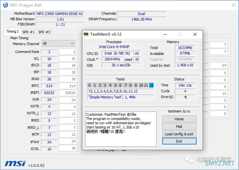Select test number 8 box

pyautogui.click(x=131, y=85)
